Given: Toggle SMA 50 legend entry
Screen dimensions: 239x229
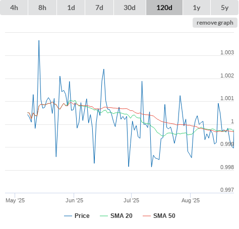Looking at the screenshot, I should pos(159,216).
